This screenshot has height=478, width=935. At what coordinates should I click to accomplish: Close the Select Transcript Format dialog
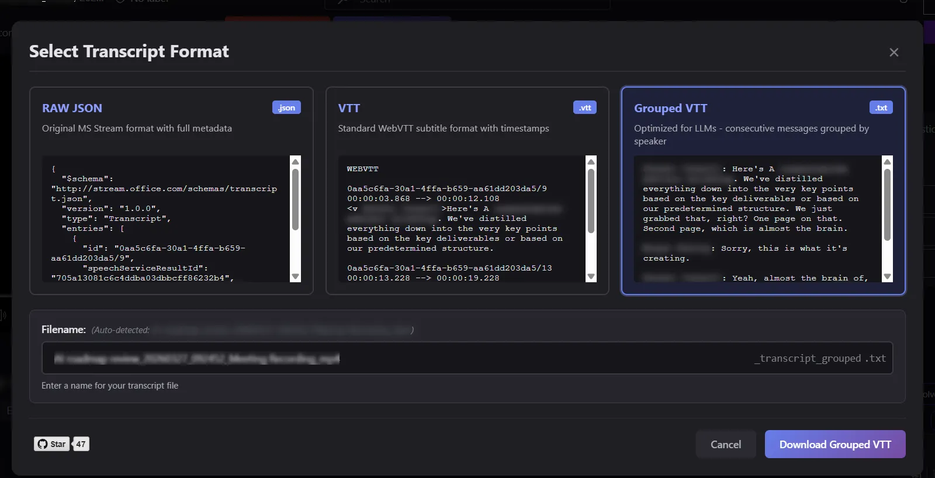tap(894, 53)
